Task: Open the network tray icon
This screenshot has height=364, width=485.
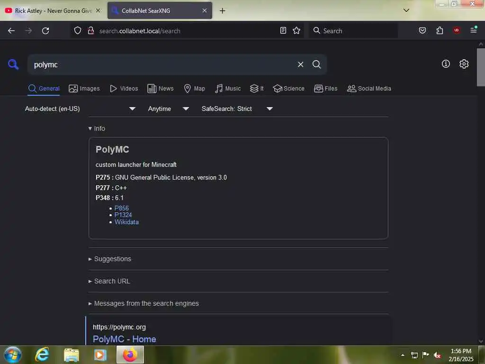Action: [x=414, y=355]
